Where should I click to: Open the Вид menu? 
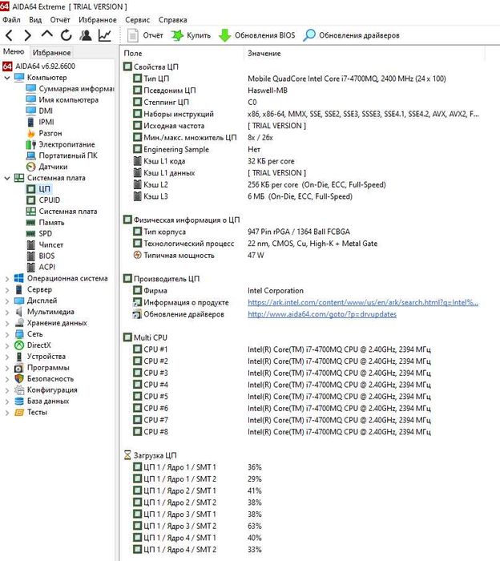point(35,20)
